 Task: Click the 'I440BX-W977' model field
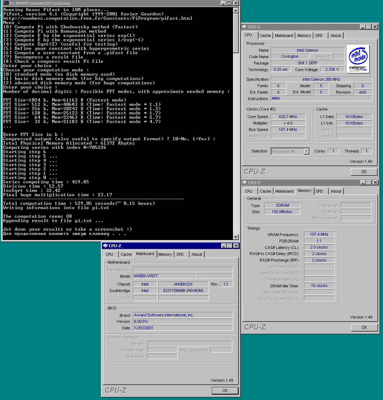165,276
